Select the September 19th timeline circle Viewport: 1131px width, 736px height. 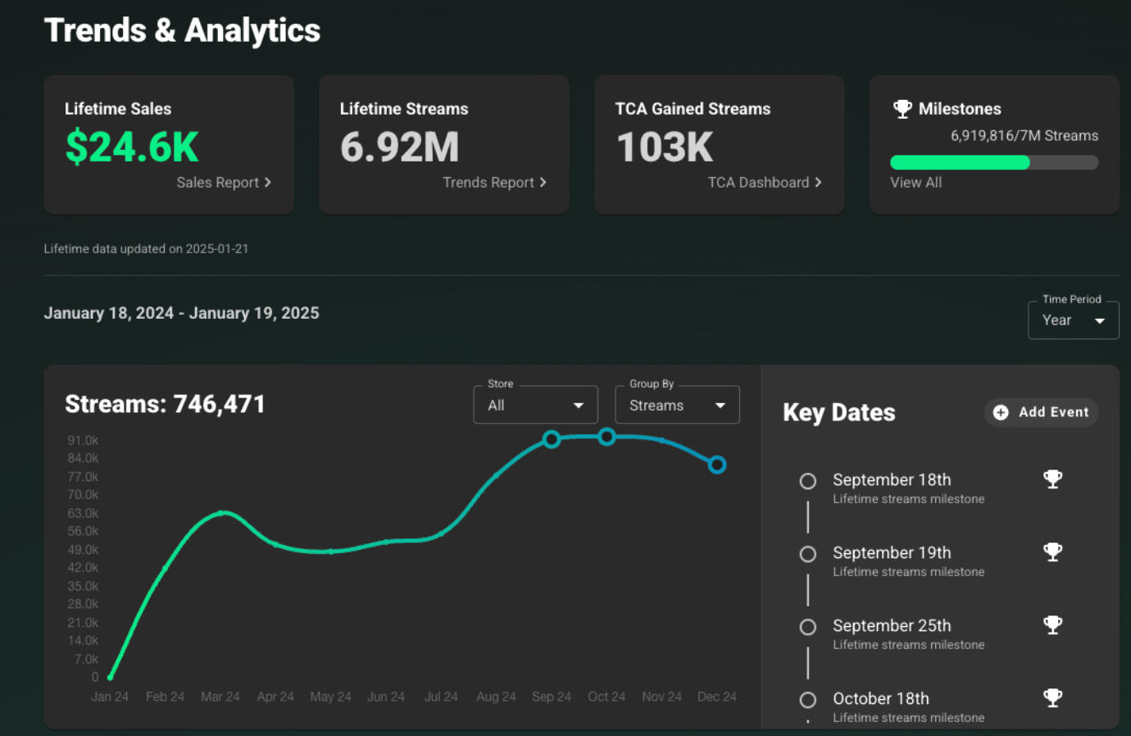(808, 554)
